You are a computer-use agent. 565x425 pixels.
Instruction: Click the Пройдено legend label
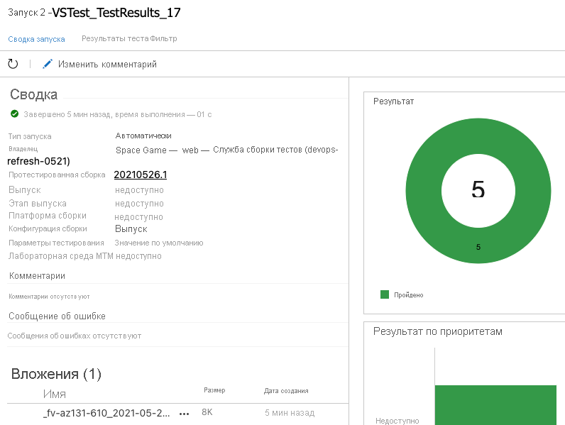tap(409, 295)
